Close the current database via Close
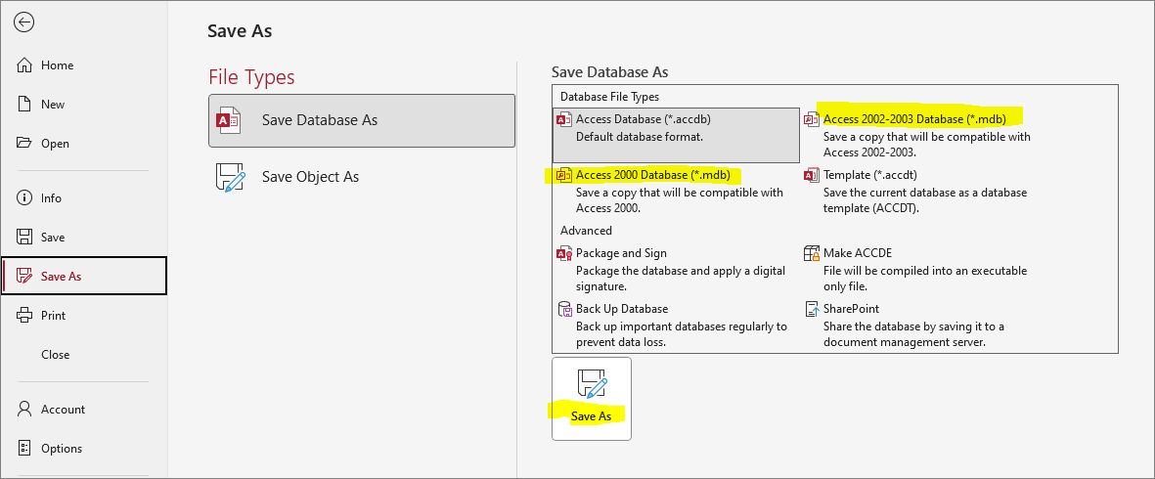Screen dimensions: 1155x479 pos(55,354)
